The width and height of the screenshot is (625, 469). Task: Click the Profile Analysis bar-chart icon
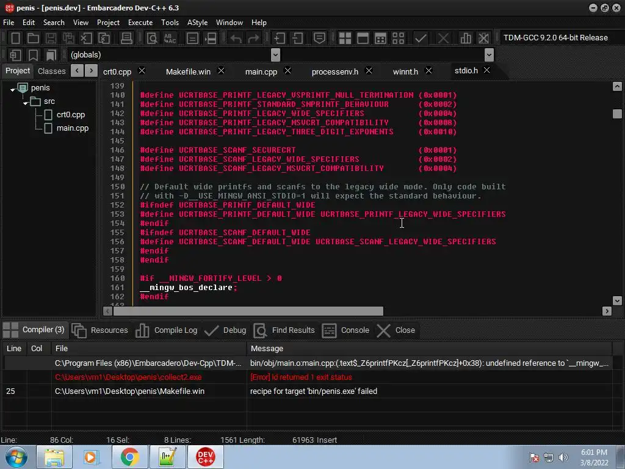tap(466, 38)
